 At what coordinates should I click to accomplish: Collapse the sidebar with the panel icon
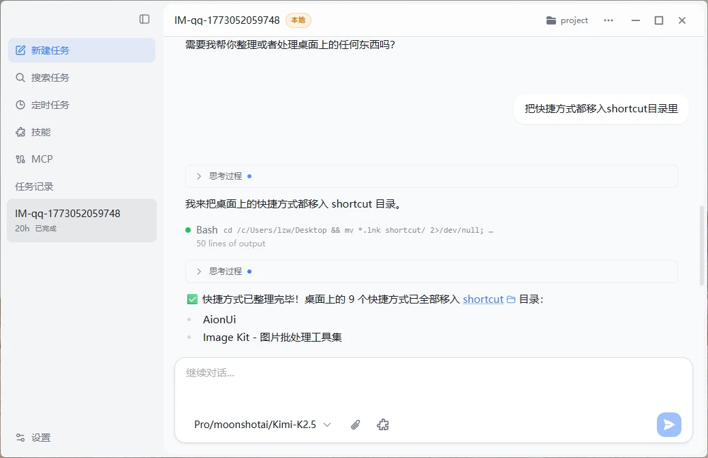(x=144, y=19)
